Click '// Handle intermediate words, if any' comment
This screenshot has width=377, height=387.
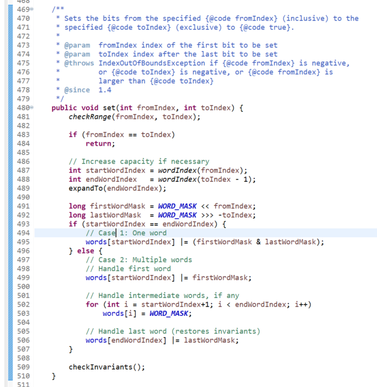tap(163, 295)
